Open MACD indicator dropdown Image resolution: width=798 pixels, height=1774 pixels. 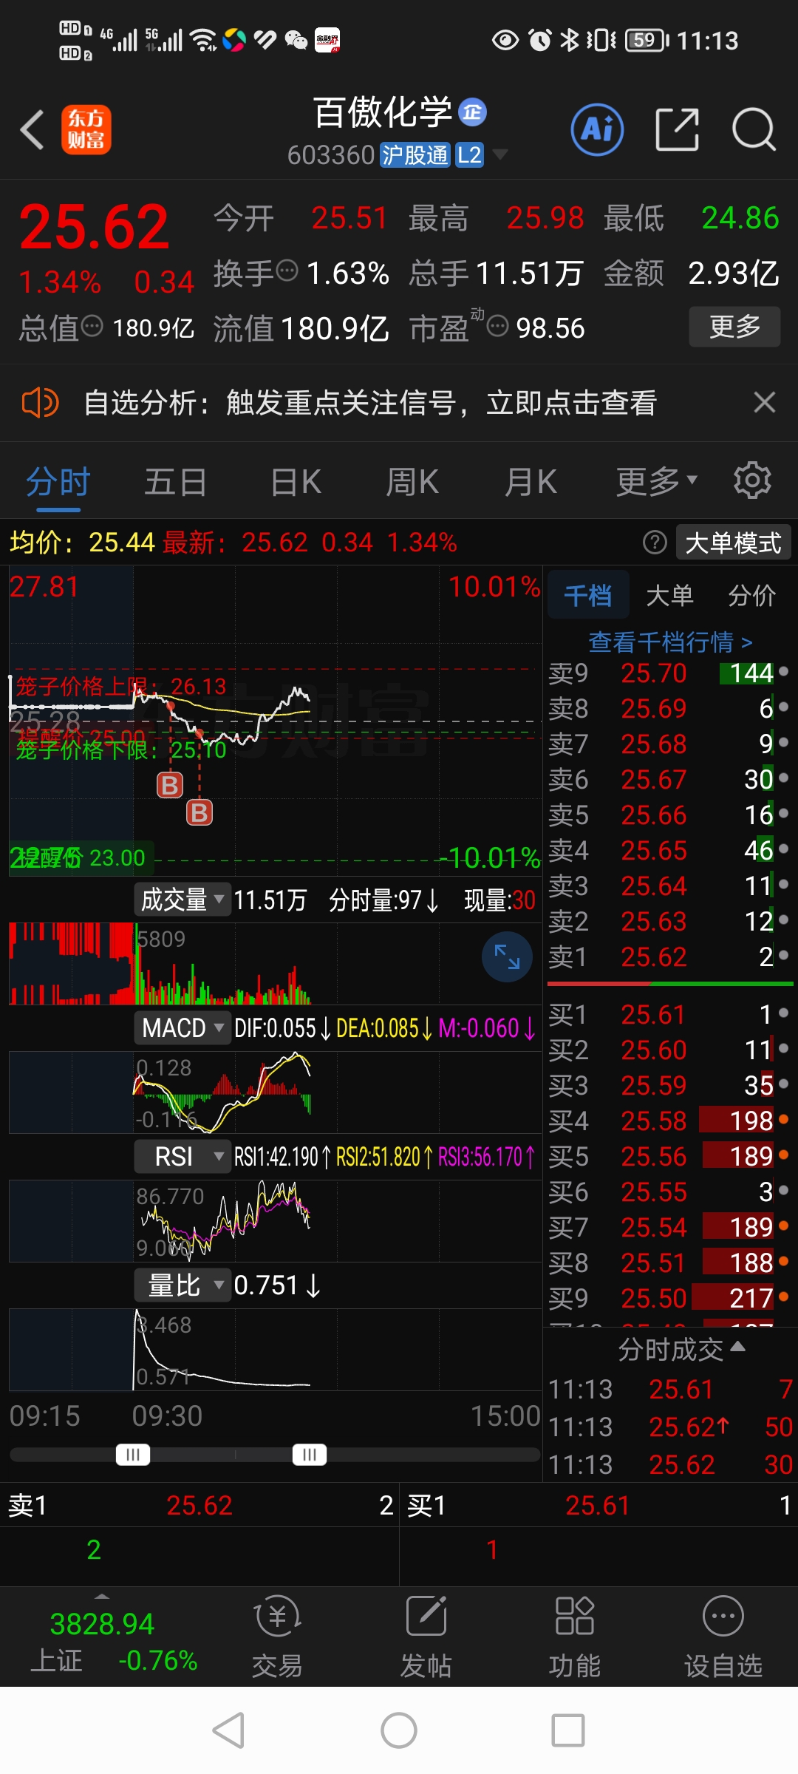click(183, 1027)
